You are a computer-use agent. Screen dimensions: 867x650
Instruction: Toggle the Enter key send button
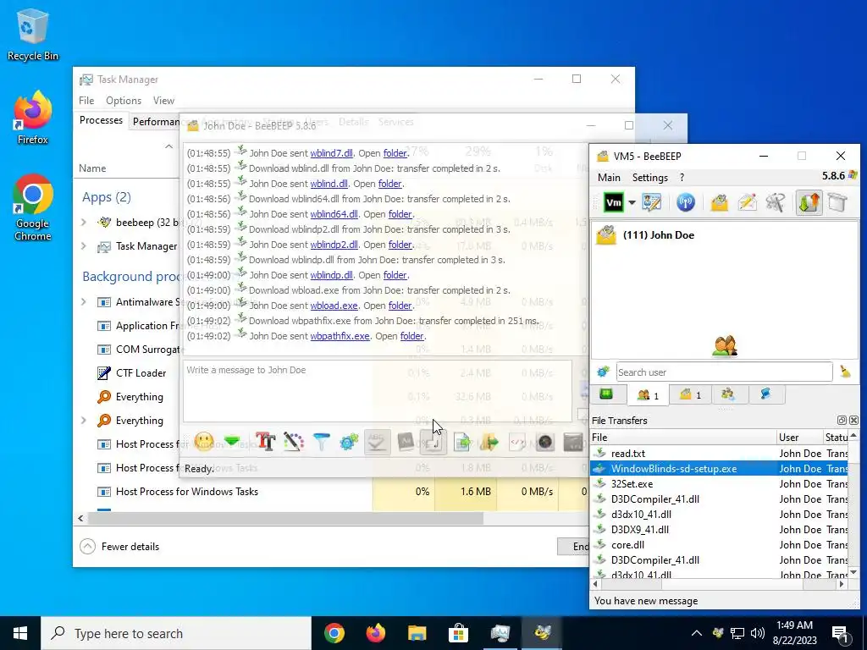(x=433, y=442)
